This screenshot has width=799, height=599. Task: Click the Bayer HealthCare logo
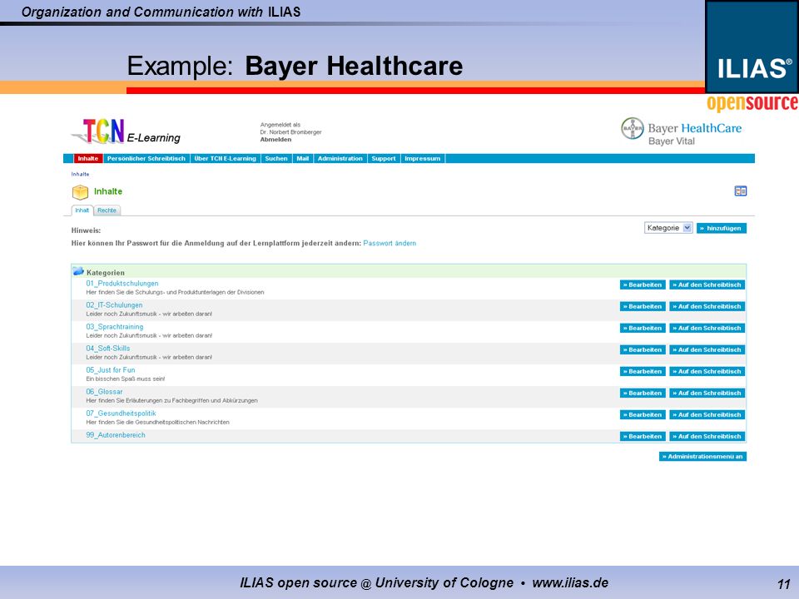(x=682, y=132)
